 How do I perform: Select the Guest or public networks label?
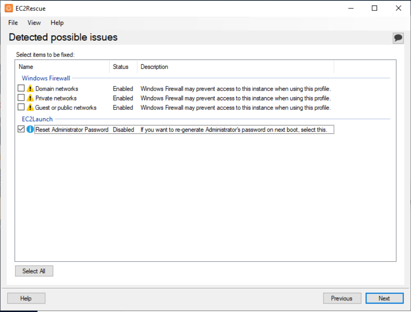66,108
